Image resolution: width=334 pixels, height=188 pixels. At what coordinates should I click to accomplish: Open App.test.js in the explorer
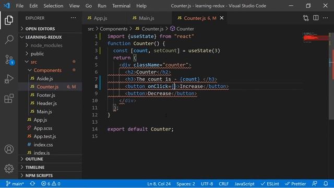[50, 136]
